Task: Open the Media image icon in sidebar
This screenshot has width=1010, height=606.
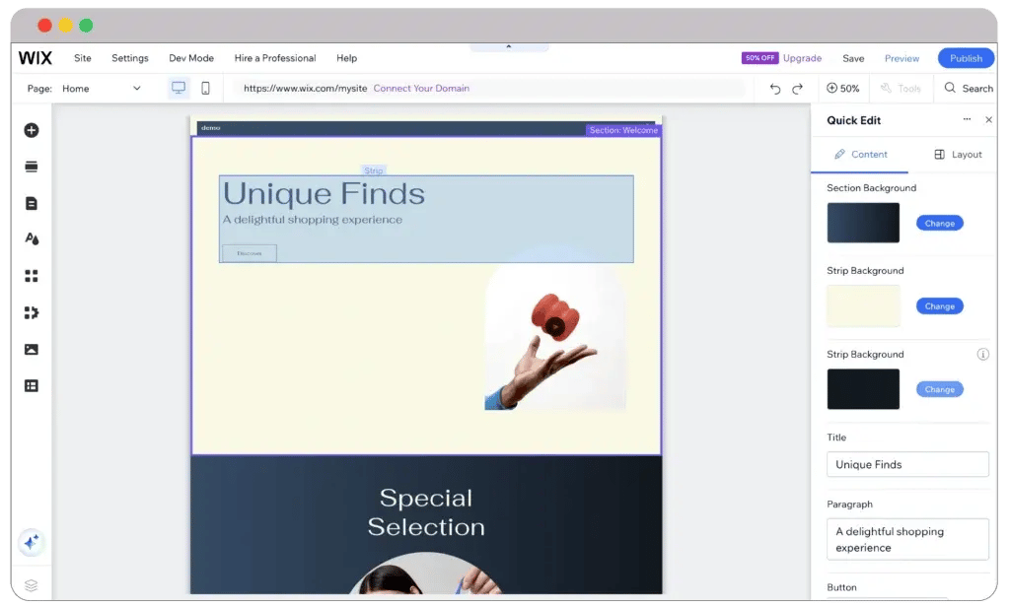Action: click(x=31, y=349)
